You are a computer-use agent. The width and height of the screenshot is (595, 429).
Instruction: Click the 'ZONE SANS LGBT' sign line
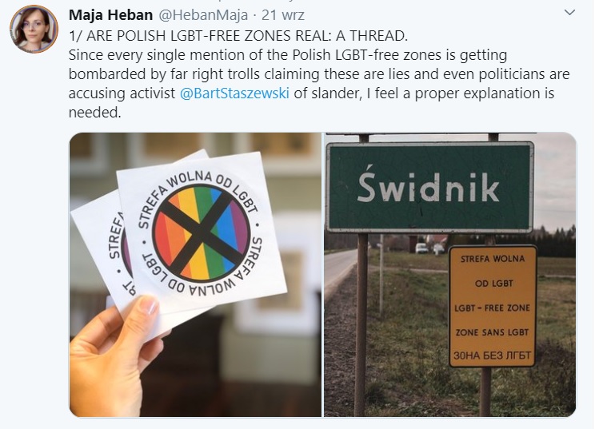pyautogui.click(x=492, y=332)
